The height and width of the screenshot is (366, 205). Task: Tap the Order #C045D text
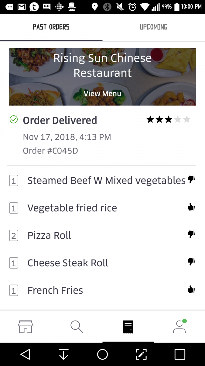point(50,151)
